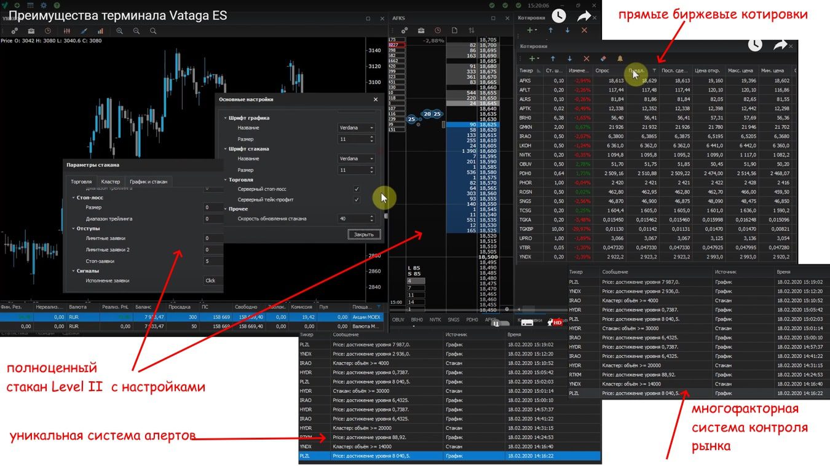
Task: Click the green plus icon in top application bar
Action: [18, 5]
